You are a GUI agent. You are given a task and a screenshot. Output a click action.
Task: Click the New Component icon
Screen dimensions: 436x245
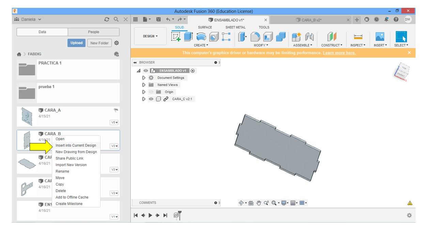click(x=296, y=37)
